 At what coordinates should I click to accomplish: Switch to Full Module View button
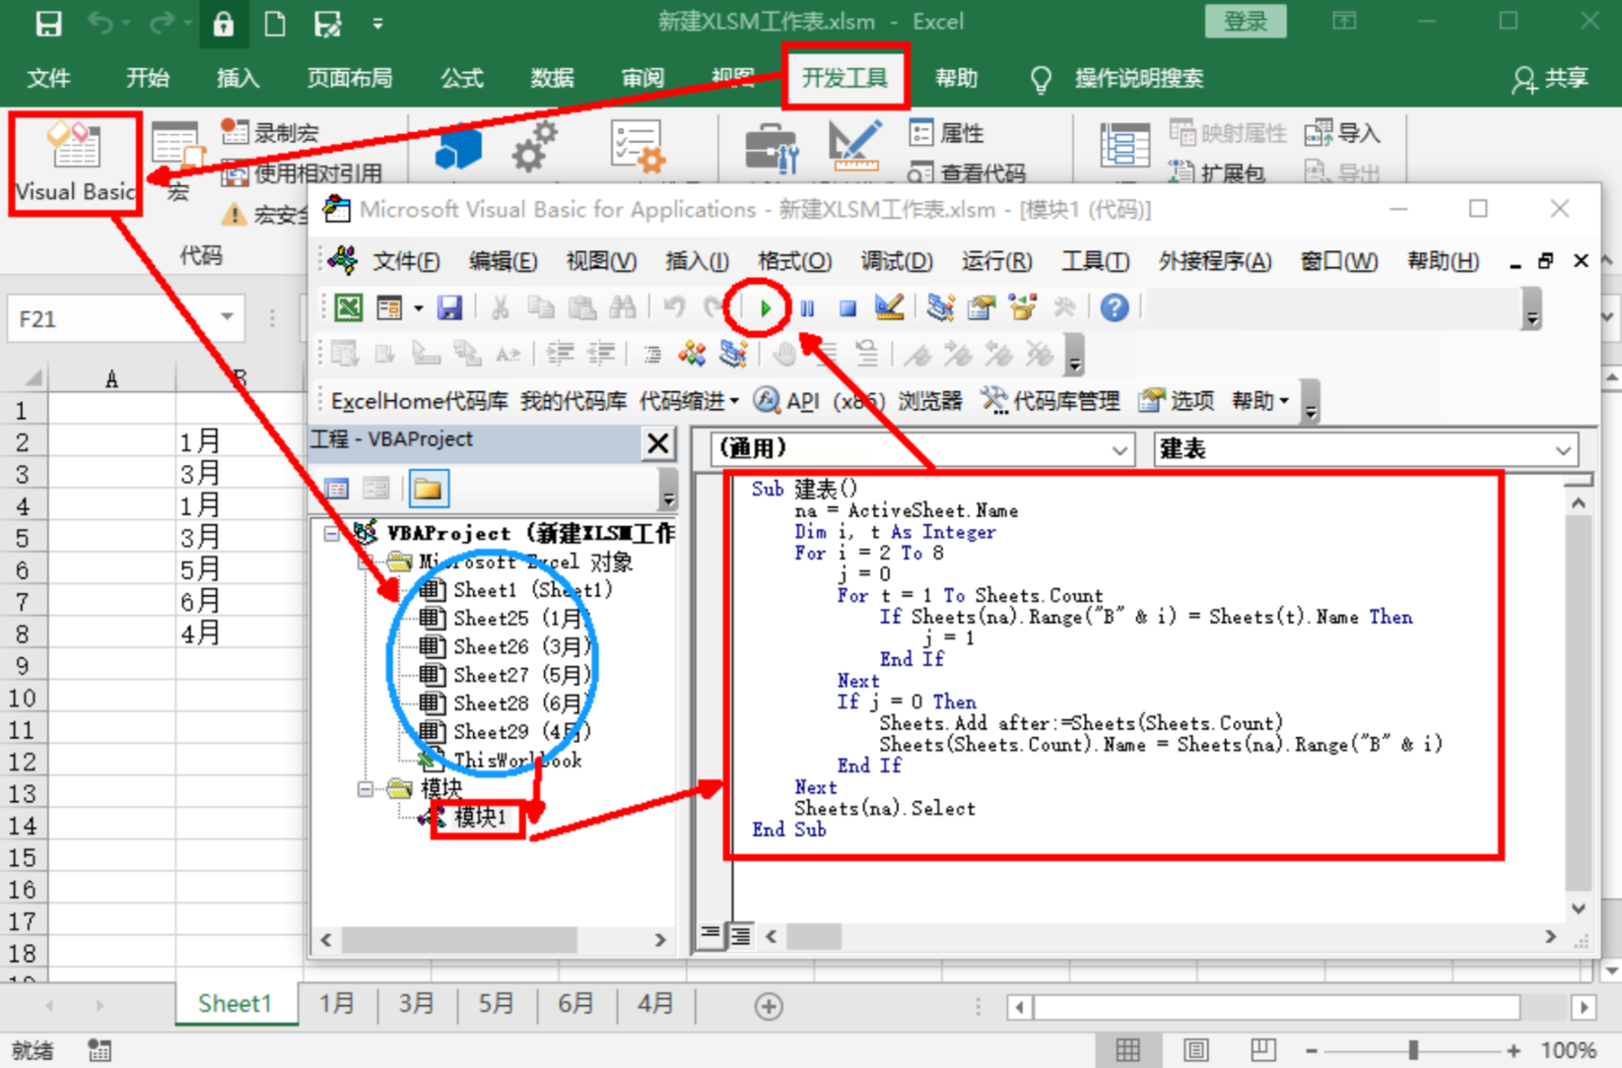(x=740, y=935)
